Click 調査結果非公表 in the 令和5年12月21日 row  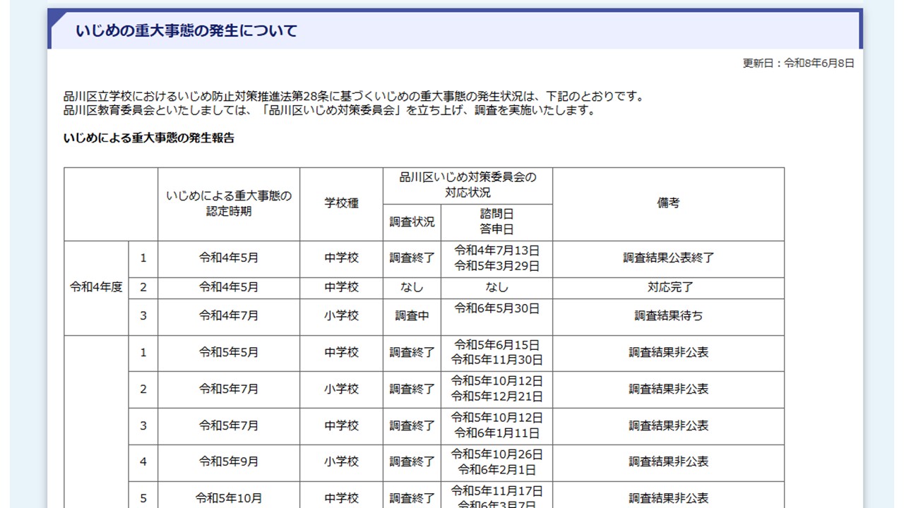(x=668, y=389)
